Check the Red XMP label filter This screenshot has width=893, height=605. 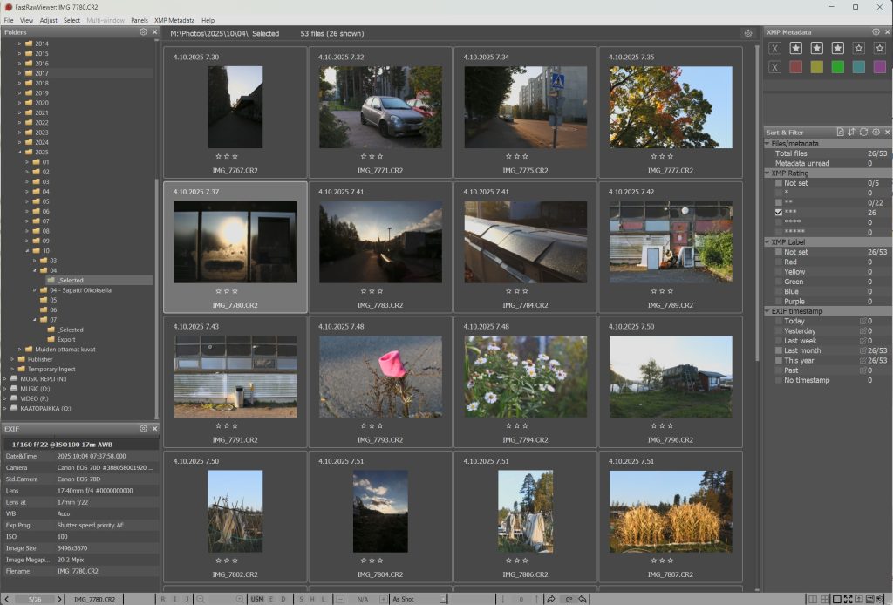pyautogui.click(x=779, y=262)
